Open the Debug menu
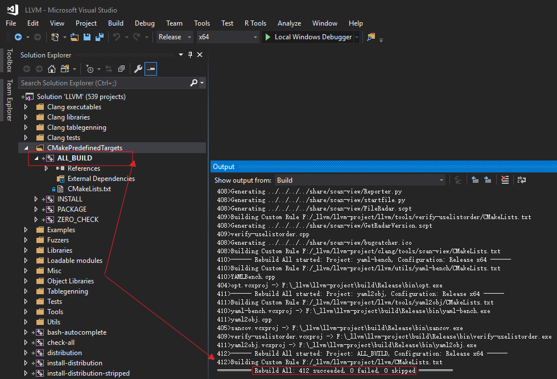 point(145,23)
